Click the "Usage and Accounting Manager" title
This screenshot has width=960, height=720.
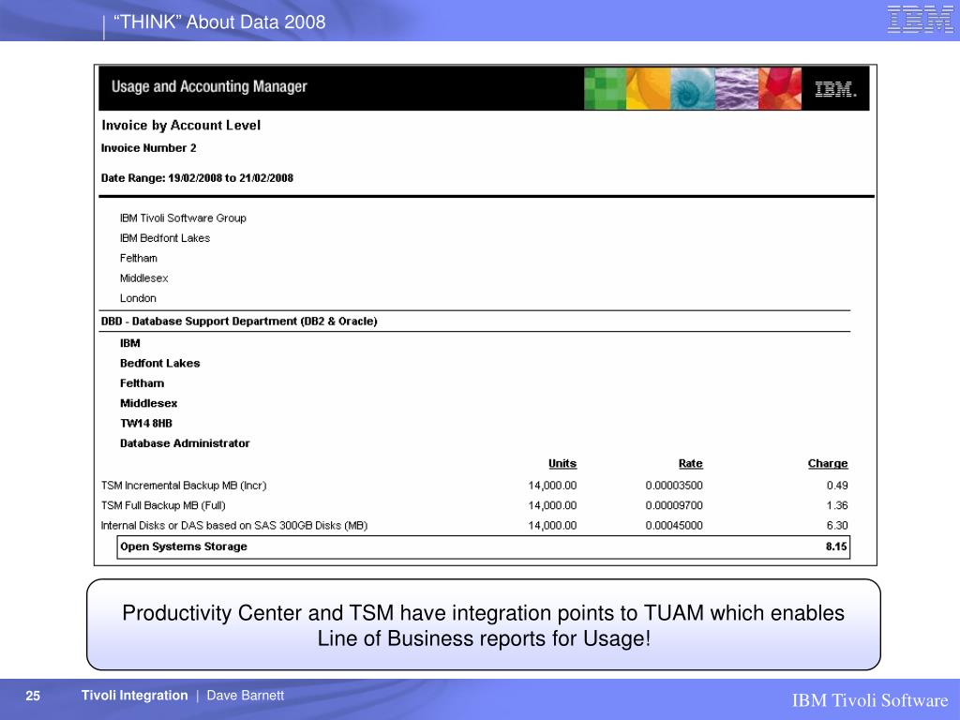209,87
